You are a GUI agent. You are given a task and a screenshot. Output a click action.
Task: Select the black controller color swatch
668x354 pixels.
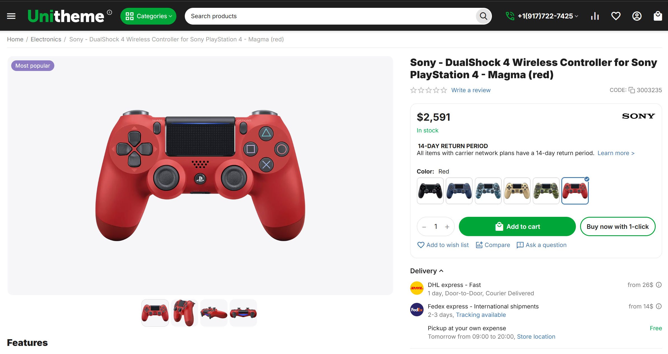pyautogui.click(x=430, y=191)
